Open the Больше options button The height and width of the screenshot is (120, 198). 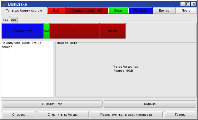(150, 104)
